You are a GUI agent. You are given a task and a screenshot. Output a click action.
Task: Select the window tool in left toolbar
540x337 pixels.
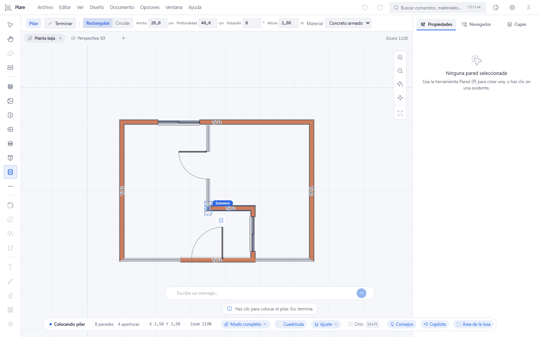pyautogui.click(x=10, y=129)
